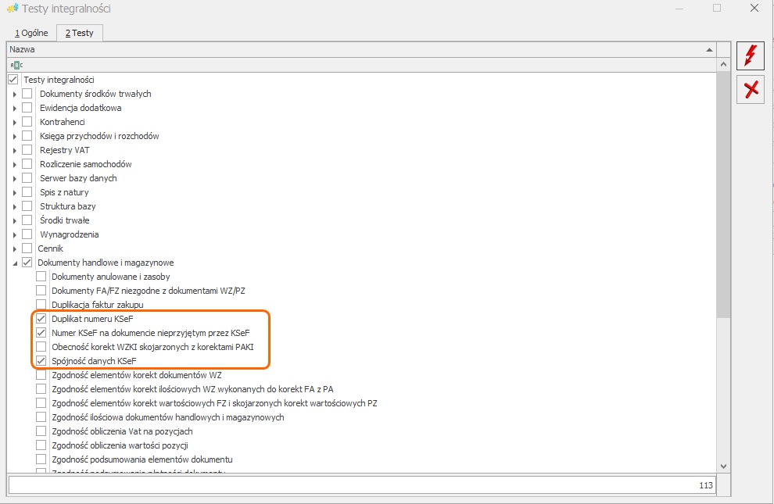Select Zgodność ilościowa dokumentów handlowych i magazynowych
Viewport: 774px width, 504px height.
168,418
